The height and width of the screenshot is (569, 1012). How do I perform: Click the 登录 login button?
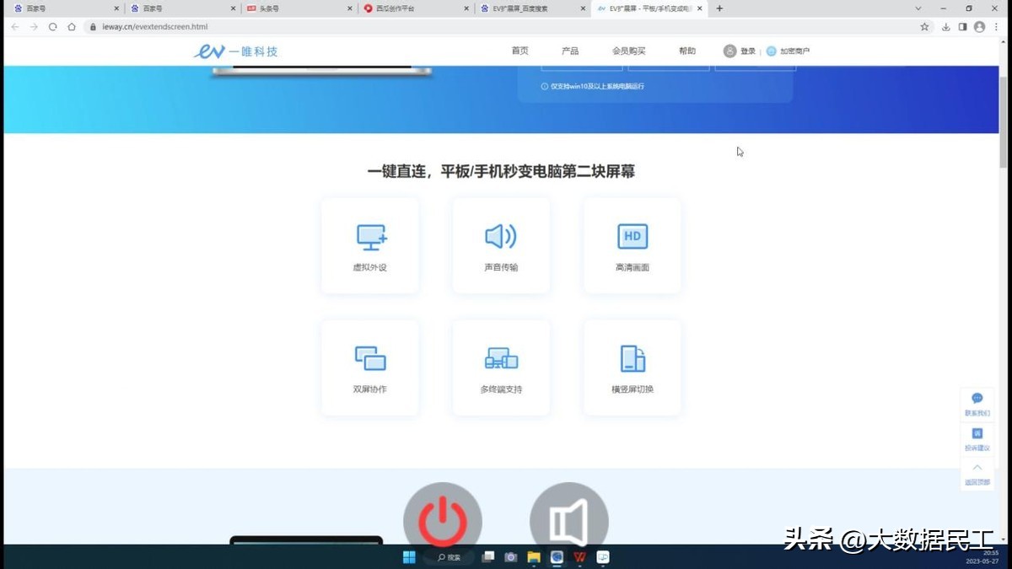coord(746,51)
